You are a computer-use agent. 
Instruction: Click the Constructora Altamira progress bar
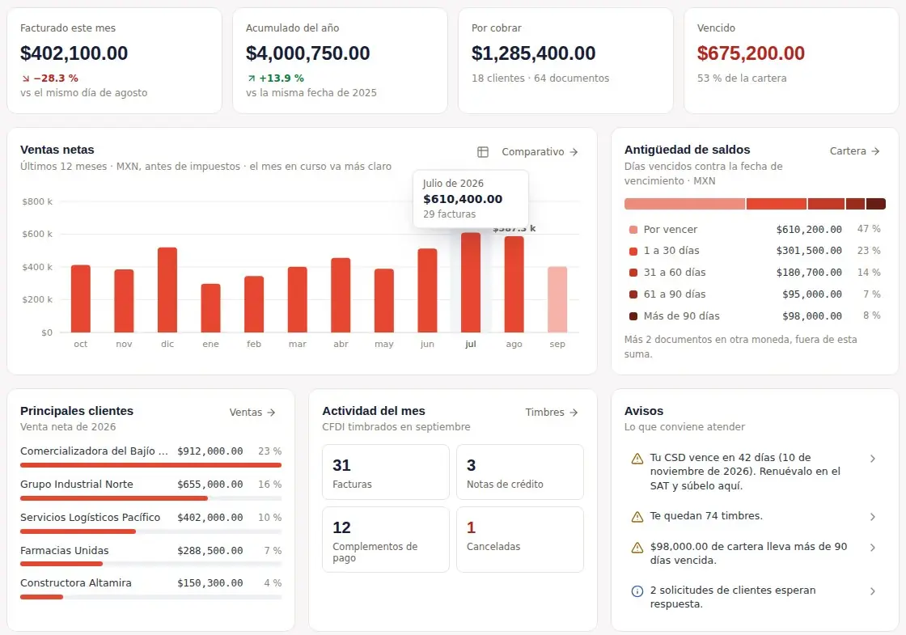tap(150, 597)
